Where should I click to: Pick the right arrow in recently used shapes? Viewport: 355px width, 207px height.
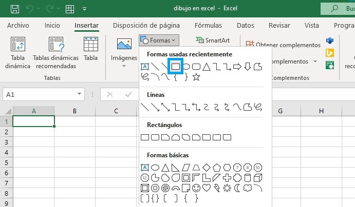coord(237,67)
